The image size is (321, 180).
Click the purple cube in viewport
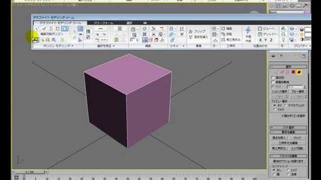pos(128,100)
